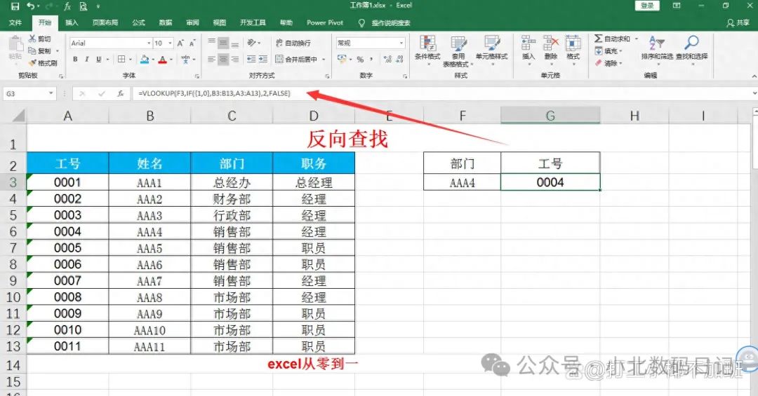
Task: Click AutoSum (自动求和) sigma icon
Action: click(x=599, y=39)
